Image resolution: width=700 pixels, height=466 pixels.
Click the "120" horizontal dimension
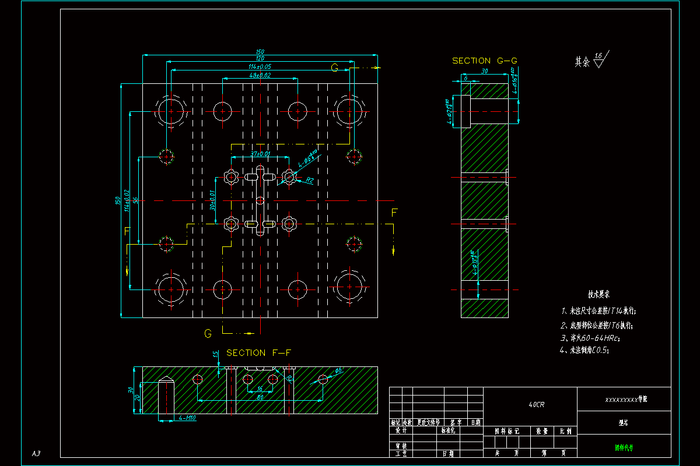coord(260,58)
